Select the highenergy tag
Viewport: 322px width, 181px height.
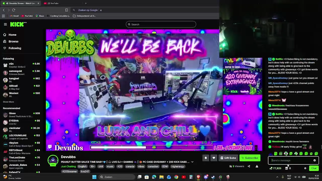click(178, 166)
